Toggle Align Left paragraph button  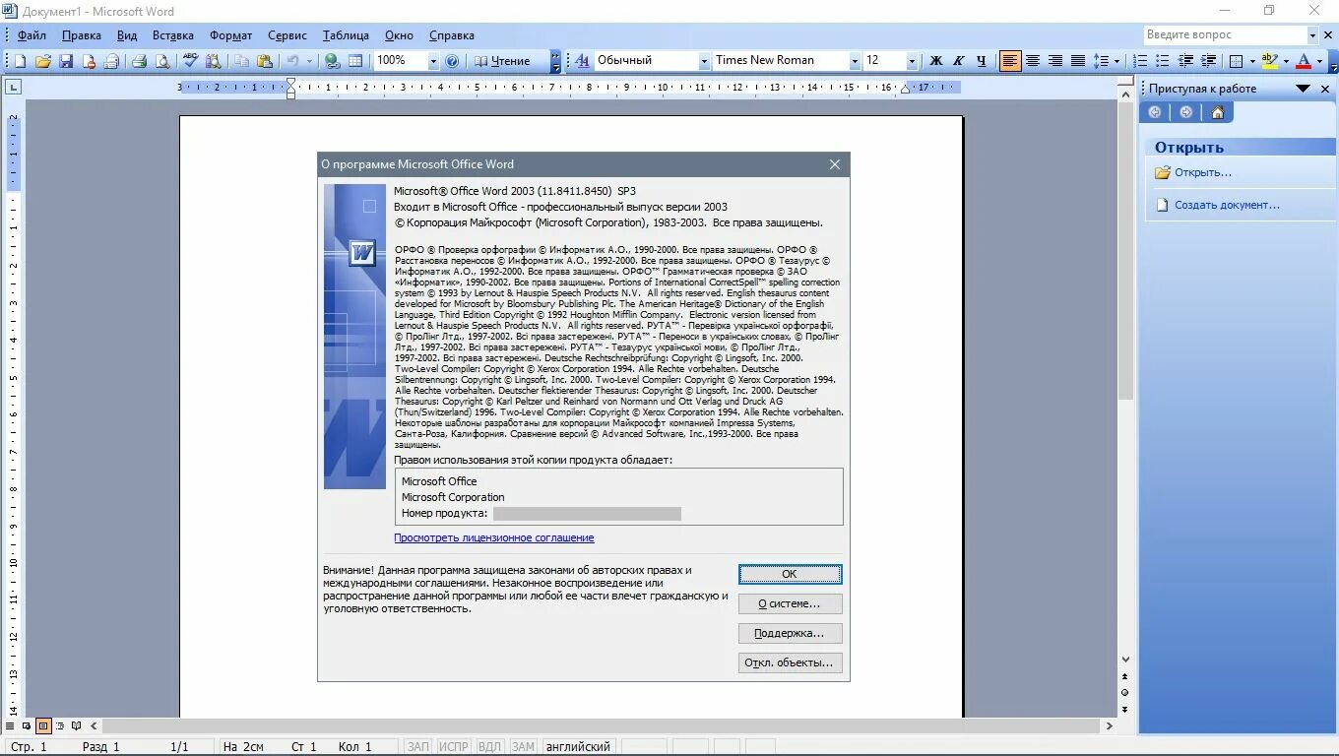1010,61
